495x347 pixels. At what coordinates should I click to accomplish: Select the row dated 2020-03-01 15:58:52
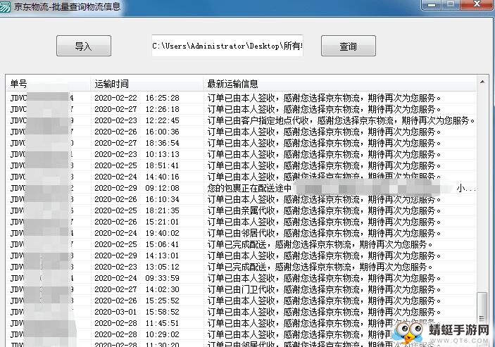pos(242,312)
